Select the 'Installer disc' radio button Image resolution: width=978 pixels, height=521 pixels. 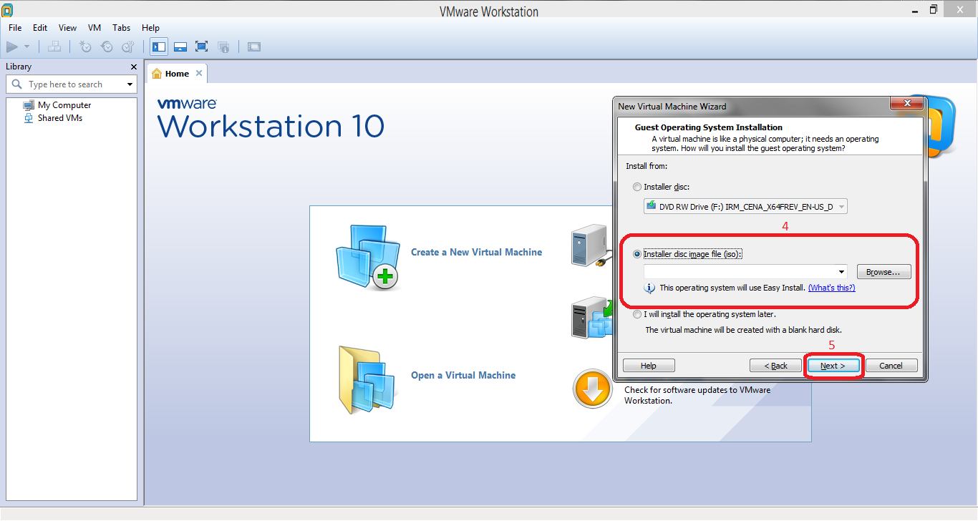[x=637, y=187]
